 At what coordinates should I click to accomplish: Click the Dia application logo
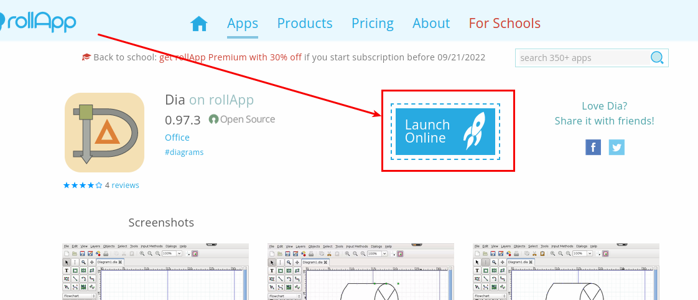(x=105, y=132)
